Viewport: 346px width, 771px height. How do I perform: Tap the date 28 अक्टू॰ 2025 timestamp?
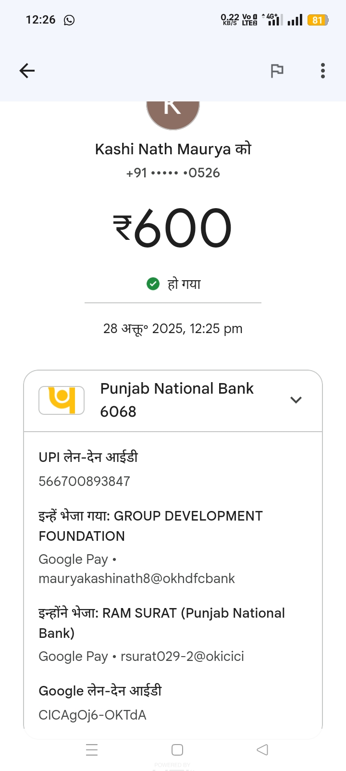(173, 329)
